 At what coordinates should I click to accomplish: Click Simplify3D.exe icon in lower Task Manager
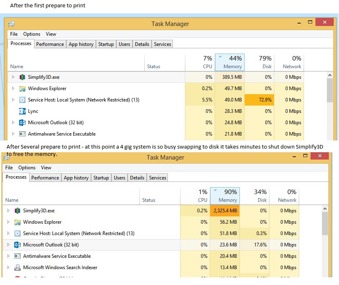tap(17, 211)
